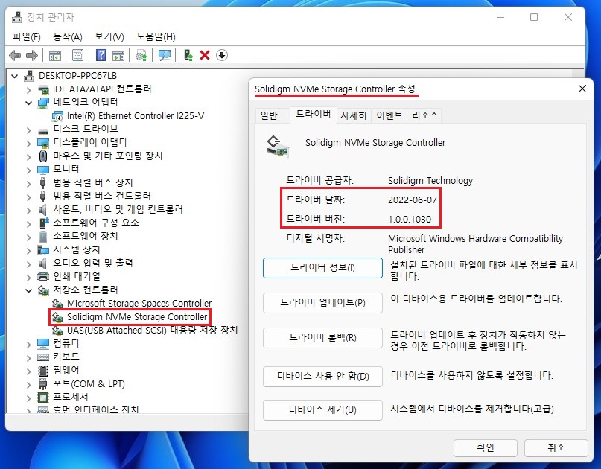Click the Device Manager title bar icon
601x469 pixels.
(x=16, y=17)
